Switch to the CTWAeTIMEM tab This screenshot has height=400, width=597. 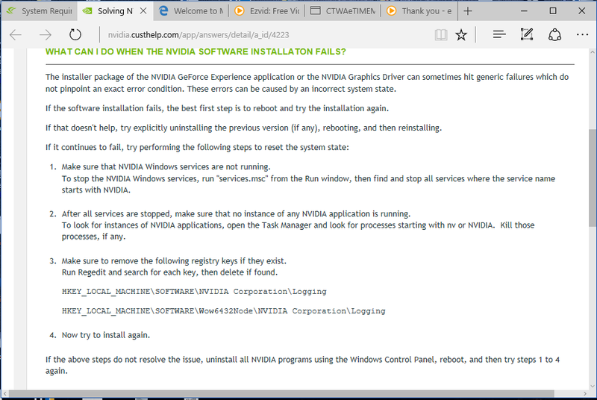pos(343,11)
